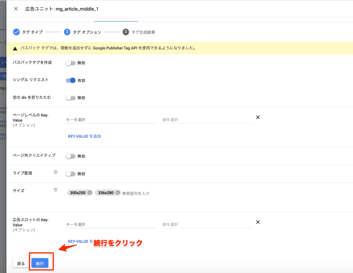Click the 無効 label beside パスバックタグを作成
Viewport: 353px width, 273px height.
[x=81, y=63]
